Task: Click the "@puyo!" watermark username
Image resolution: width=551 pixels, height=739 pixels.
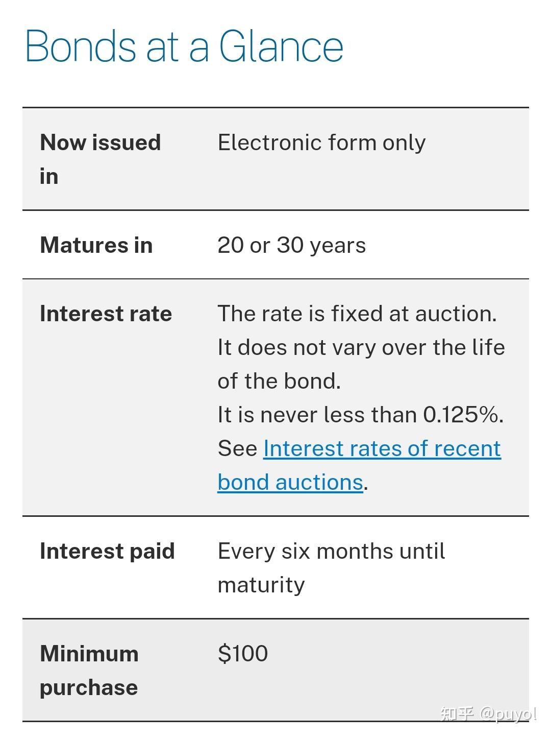Action: (x=509, y=713)
